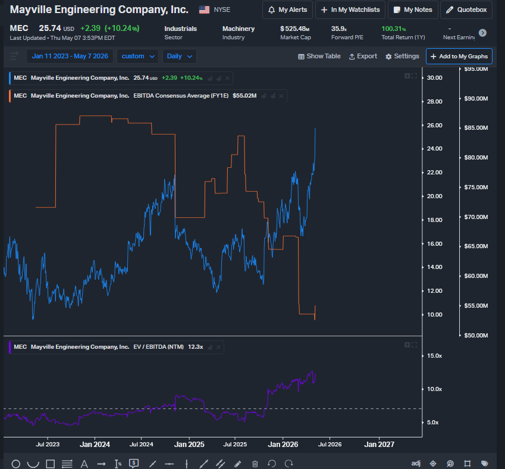Click the 35.9x Forward P/E value
Viewport: 505px width, 469px height.
pos(339,29)
